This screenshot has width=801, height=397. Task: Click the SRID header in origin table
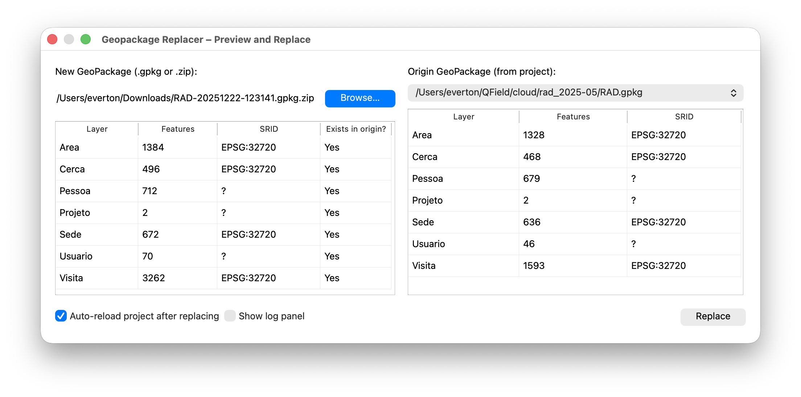point(684,117)
